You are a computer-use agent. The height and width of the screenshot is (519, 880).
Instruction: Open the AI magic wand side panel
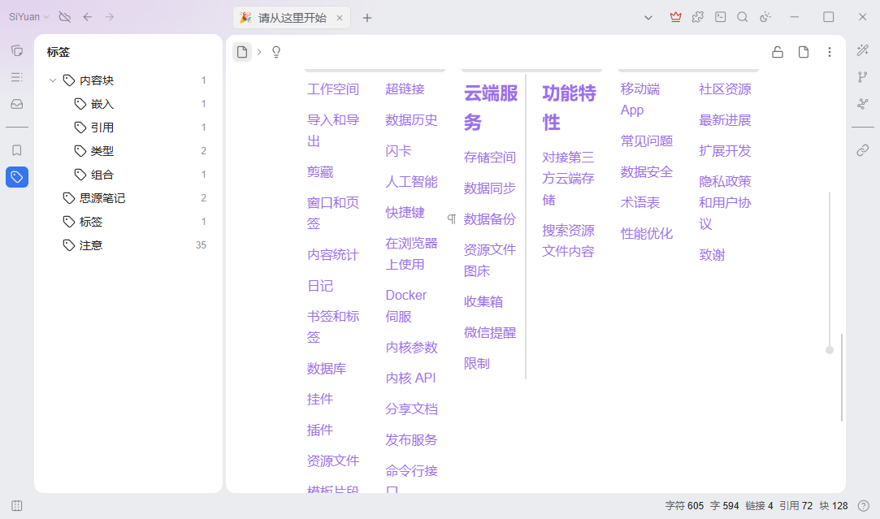tap(863, 50)
